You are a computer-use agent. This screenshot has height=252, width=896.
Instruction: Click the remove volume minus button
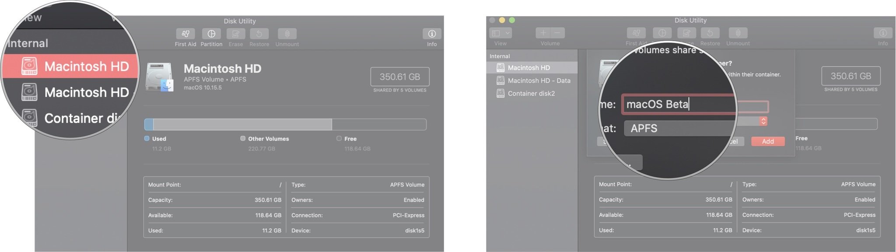(557, 33)
